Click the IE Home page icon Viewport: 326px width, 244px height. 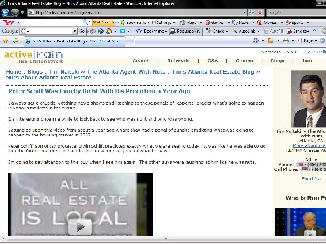coord(255,41)
